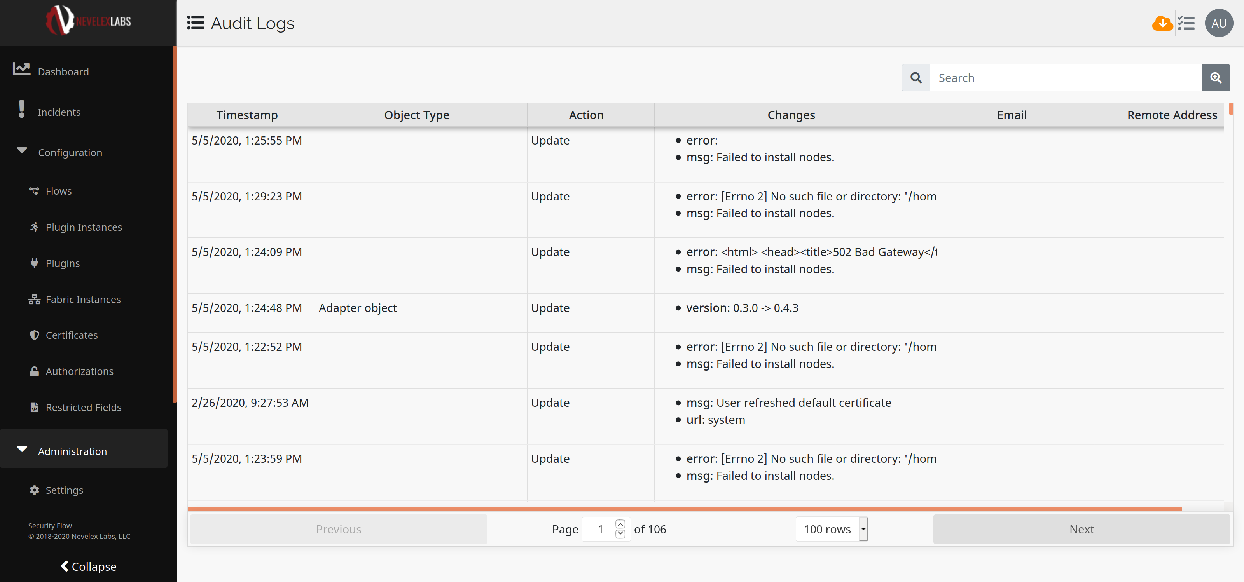Collapse the Configuration section
Viewport: 1244px width, 582px height.
(22, 151)
